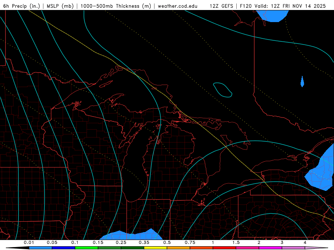Click the colorbar label 4
The image size is (334, 250).
click(x=305, y=242)
